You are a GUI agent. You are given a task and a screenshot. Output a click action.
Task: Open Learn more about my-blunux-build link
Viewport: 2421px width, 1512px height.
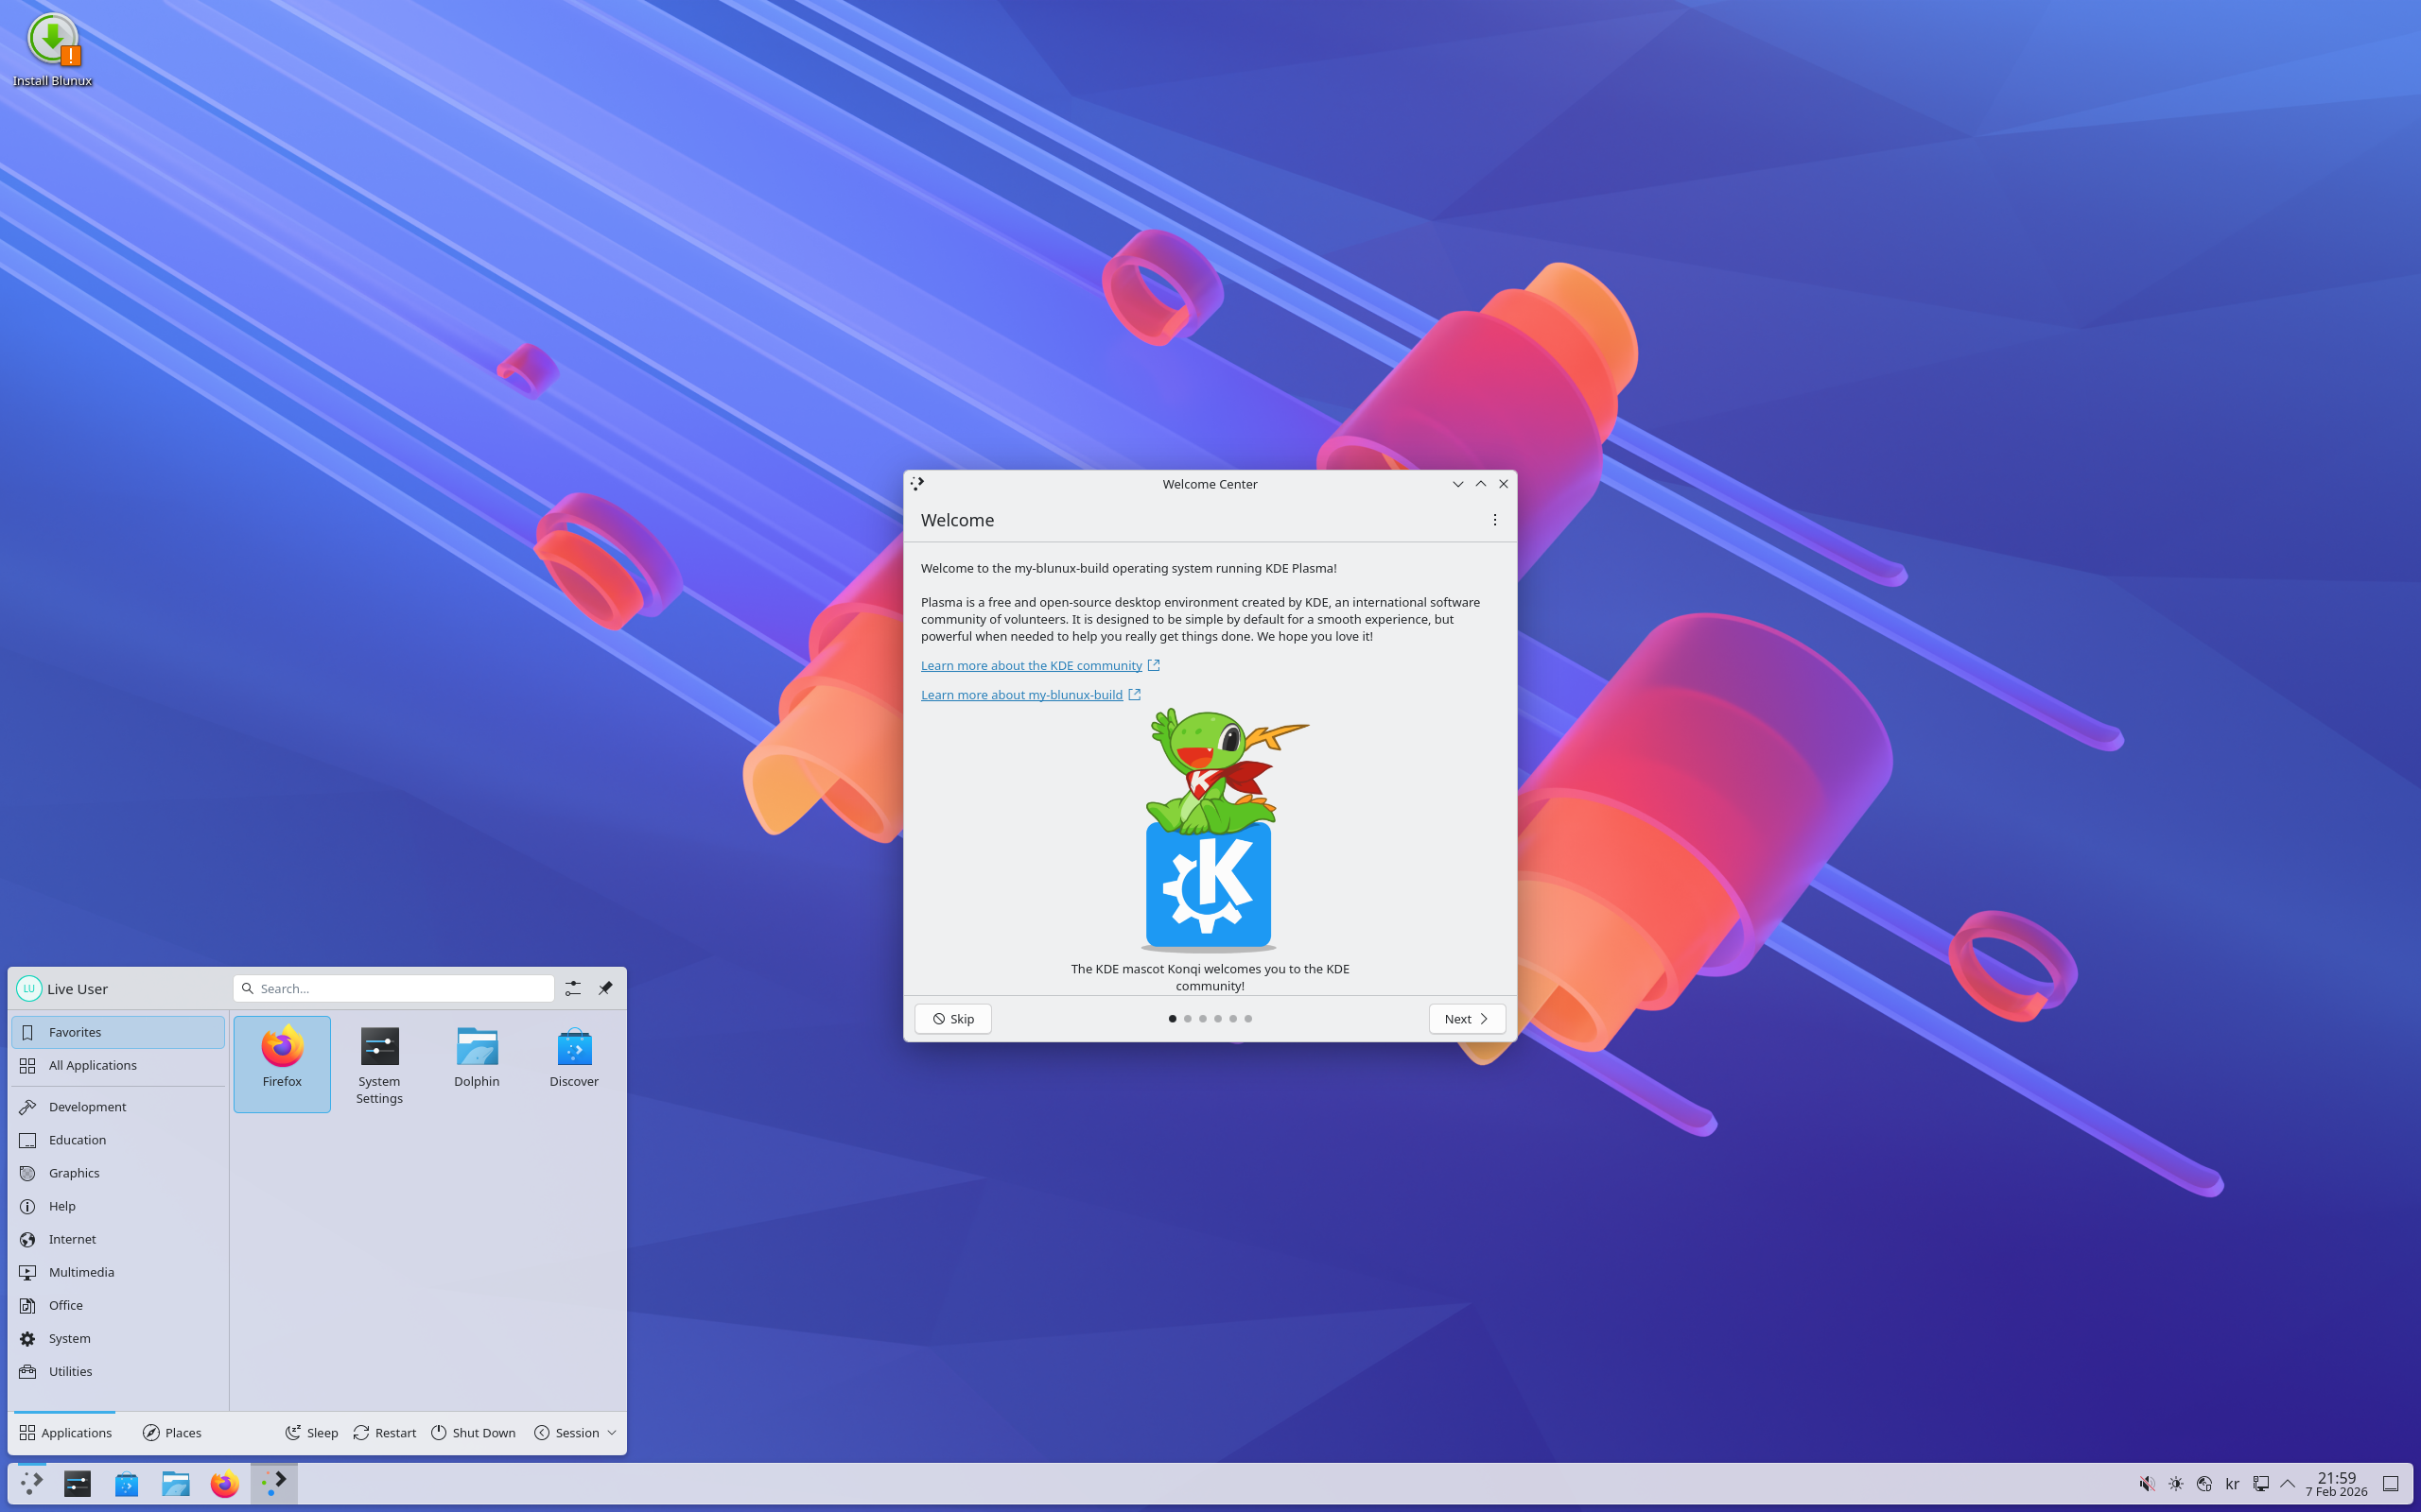click(x=1031, y=694)
